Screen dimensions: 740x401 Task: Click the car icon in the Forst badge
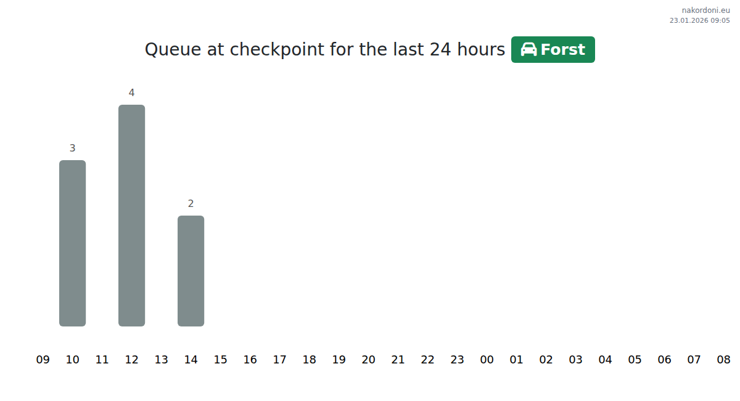[528, 49]
